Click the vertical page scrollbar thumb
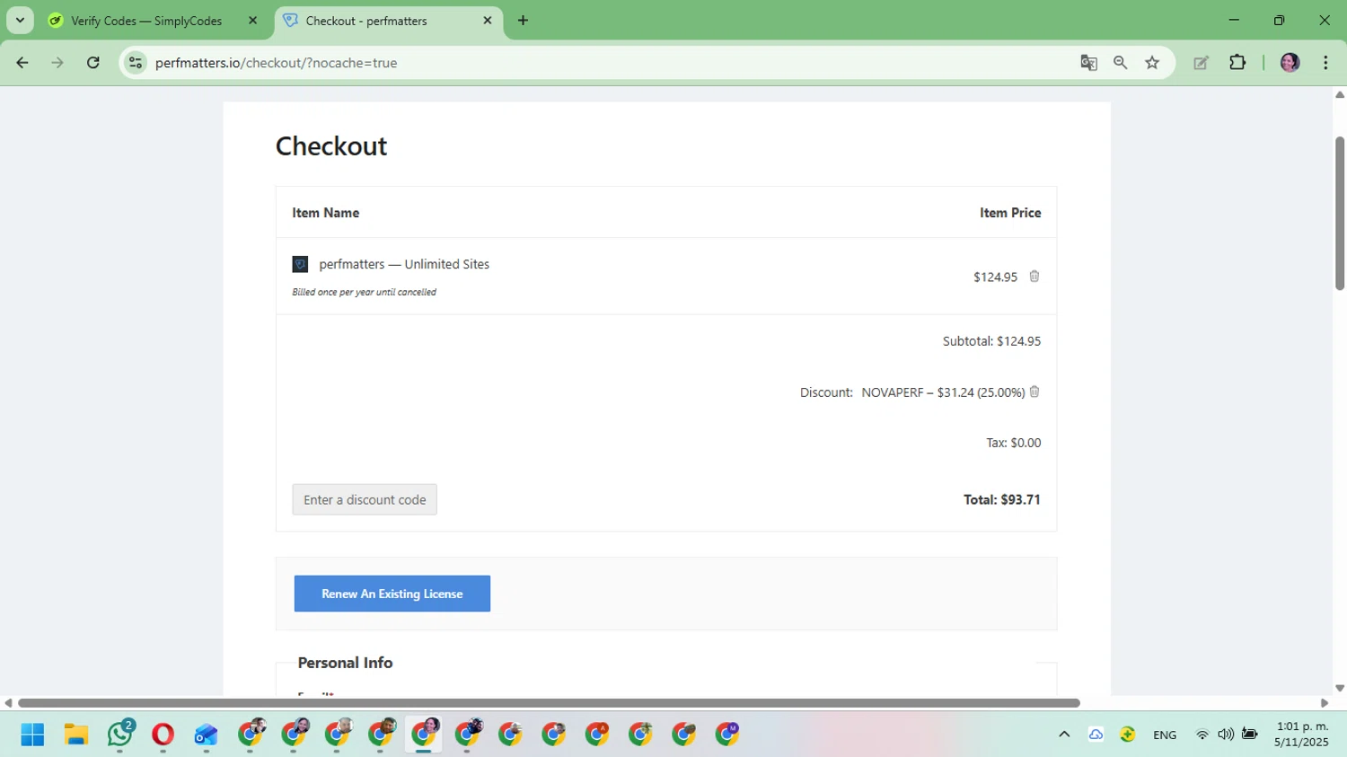This screenshot has width=1347, height=757. pos(1340,214)
